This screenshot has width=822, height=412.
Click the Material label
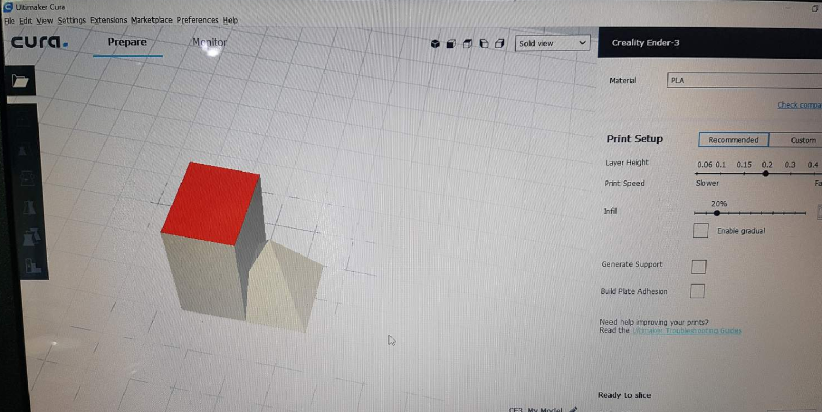[x=622, y=80]
